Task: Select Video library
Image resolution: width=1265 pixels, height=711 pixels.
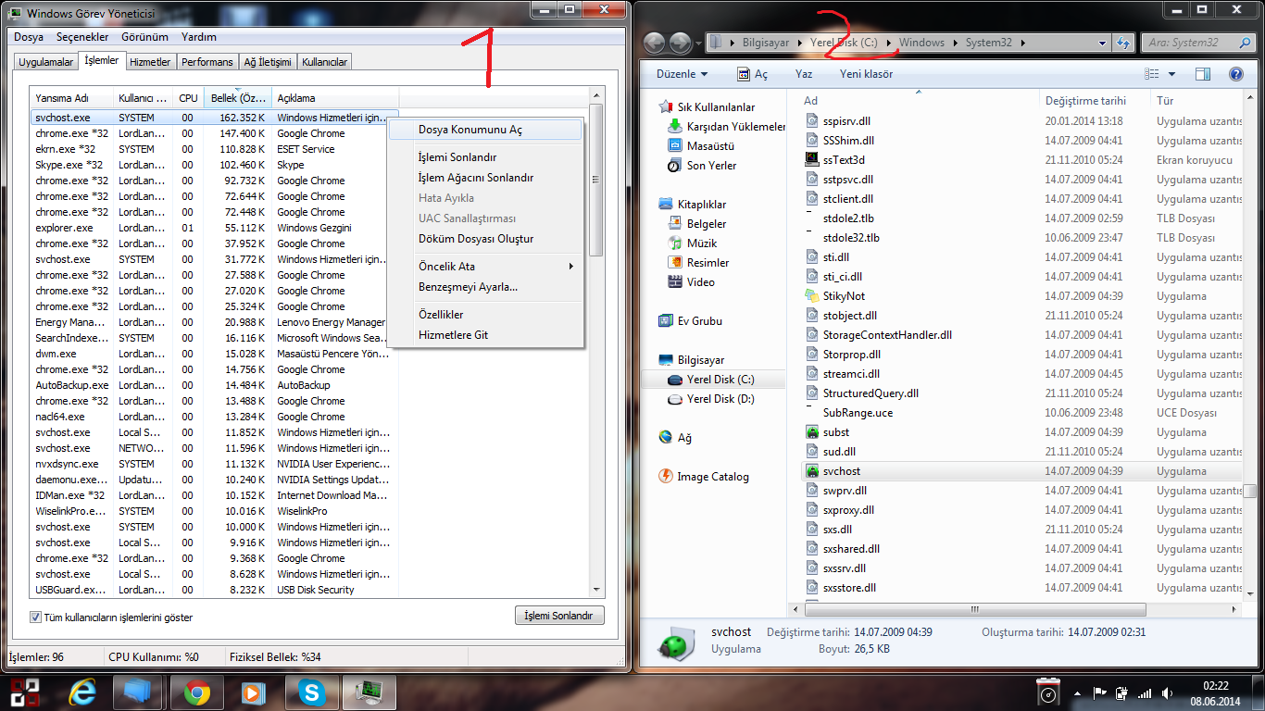Action: click(691, 282)
